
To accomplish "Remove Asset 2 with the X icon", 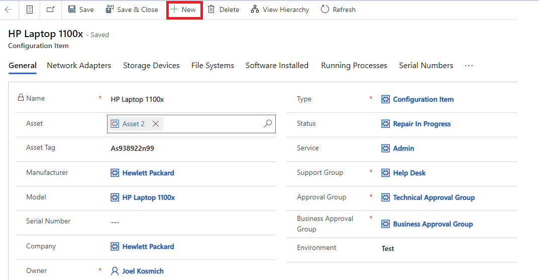I will (156, 124).
